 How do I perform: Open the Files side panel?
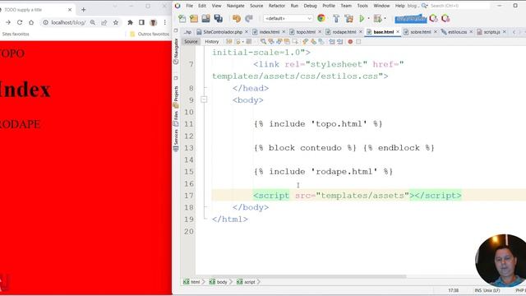point(176,119)
